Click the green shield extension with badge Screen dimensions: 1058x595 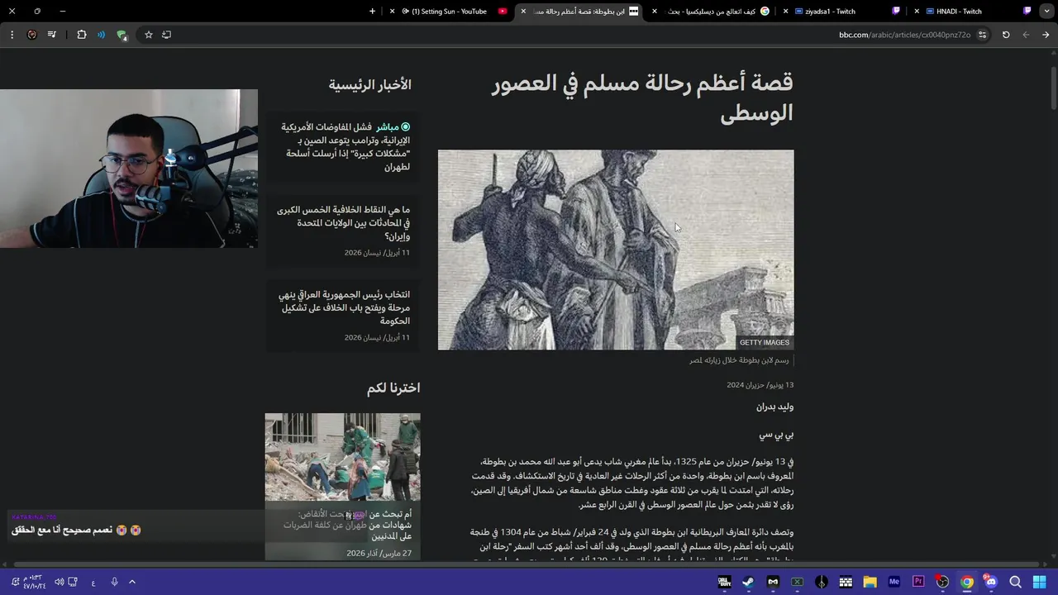coord(122,35)
